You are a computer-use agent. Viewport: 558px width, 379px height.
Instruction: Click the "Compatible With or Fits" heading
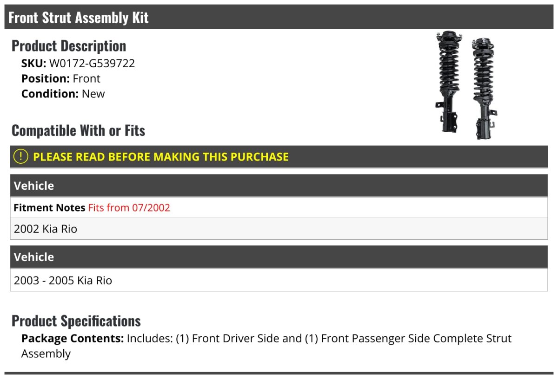(x=78, y=131)
